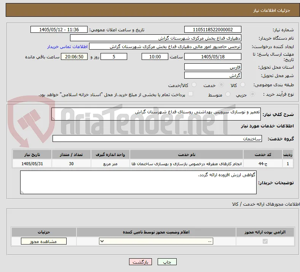The width and height of the screenshot is (300, 272).
Task: Click the نام خدمت column header
Action: coord(187,155)
